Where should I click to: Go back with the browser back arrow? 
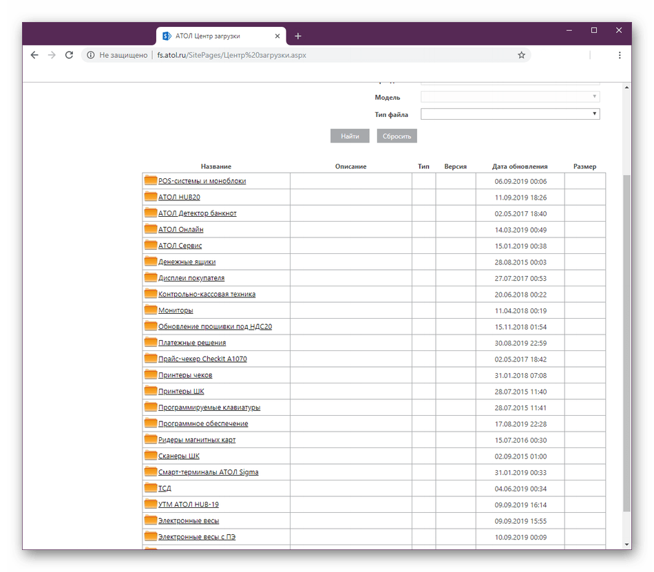(x=34, y=55)
